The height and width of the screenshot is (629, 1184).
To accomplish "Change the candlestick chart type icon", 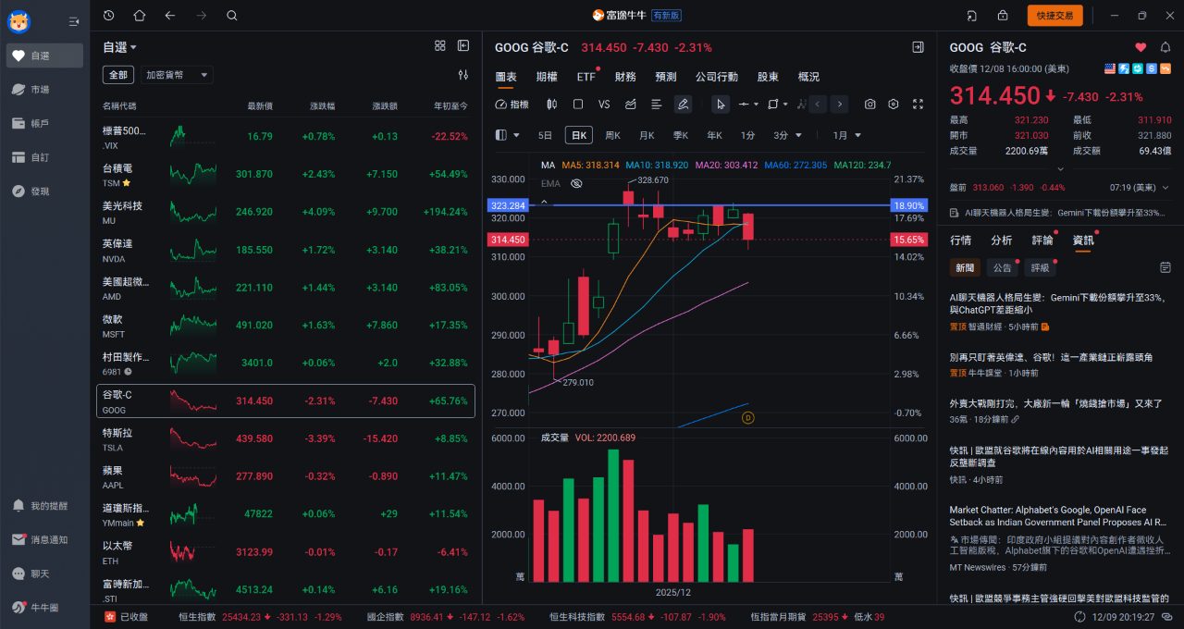I will 552,105.
